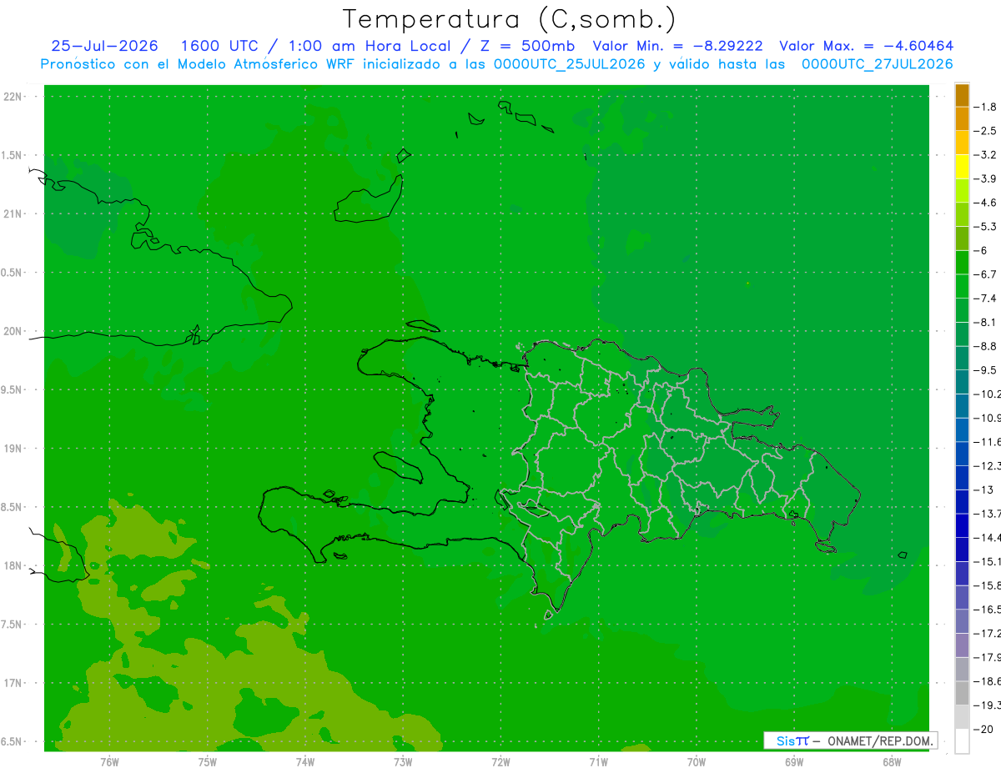Click the '17N' latitude label
The image size is (1001, 773).
(12, 683)
